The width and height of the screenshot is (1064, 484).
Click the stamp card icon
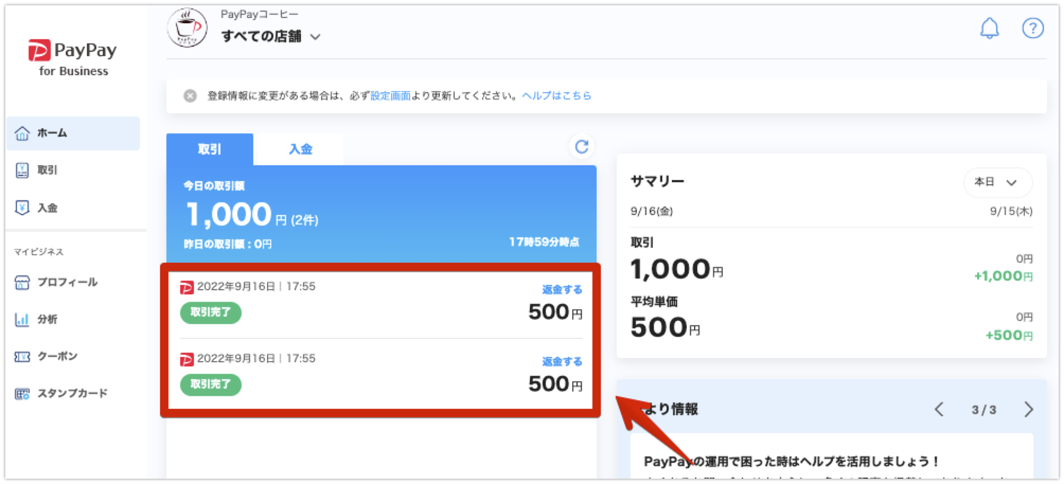pyautogui.click(x=22, y=394)
